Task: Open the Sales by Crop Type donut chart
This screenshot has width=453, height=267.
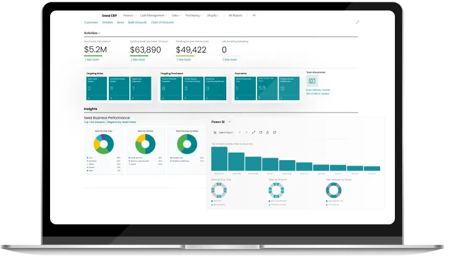Action: [103, 145]
